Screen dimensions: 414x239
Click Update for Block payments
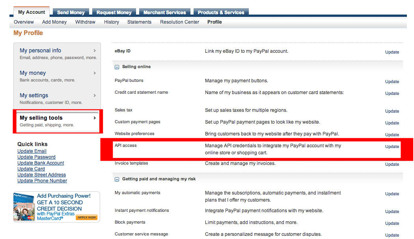[392, 223]
